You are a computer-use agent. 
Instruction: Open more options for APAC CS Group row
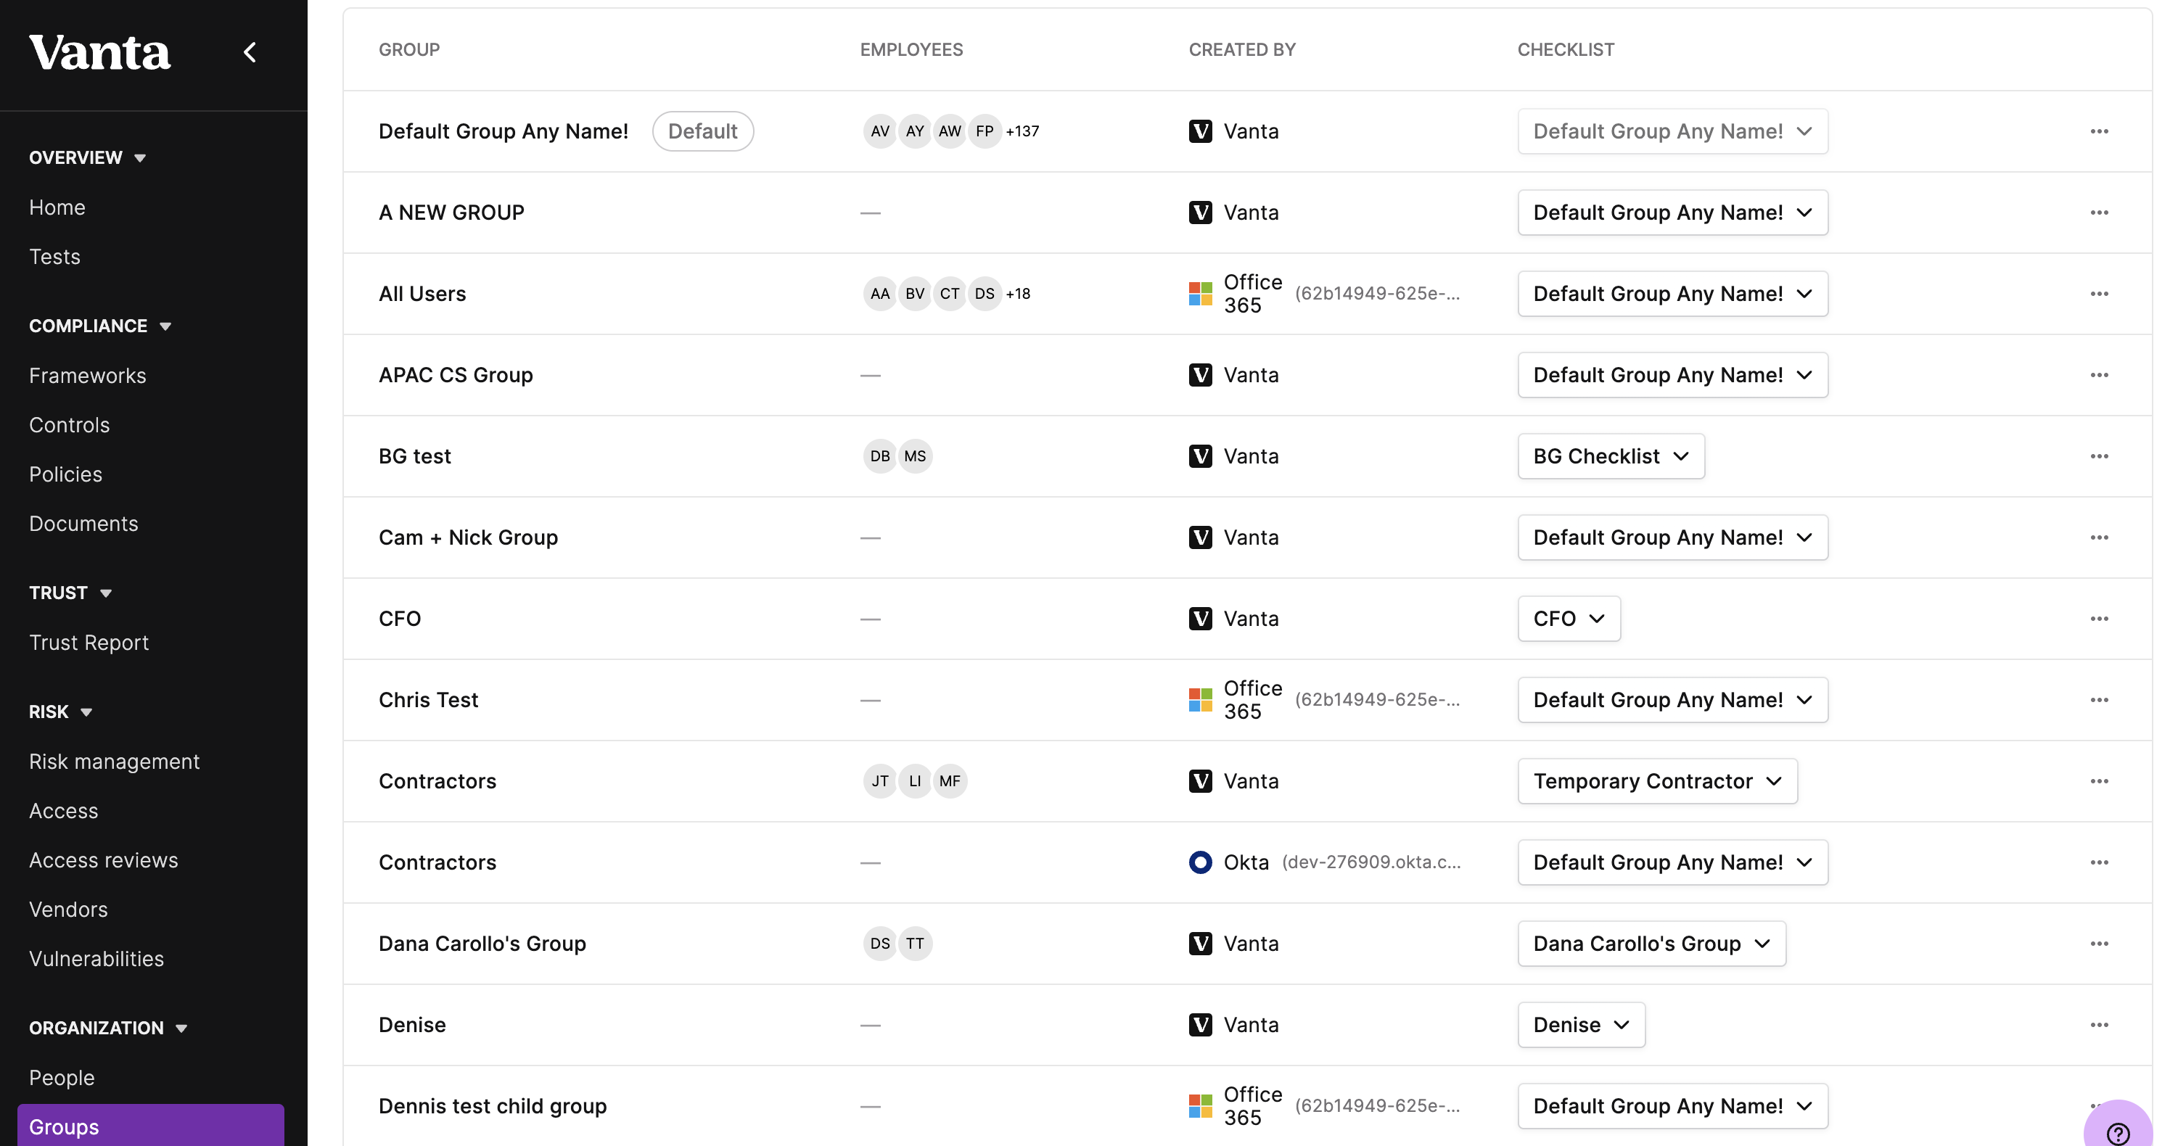pyautogui.click(x=2098, y=374)
